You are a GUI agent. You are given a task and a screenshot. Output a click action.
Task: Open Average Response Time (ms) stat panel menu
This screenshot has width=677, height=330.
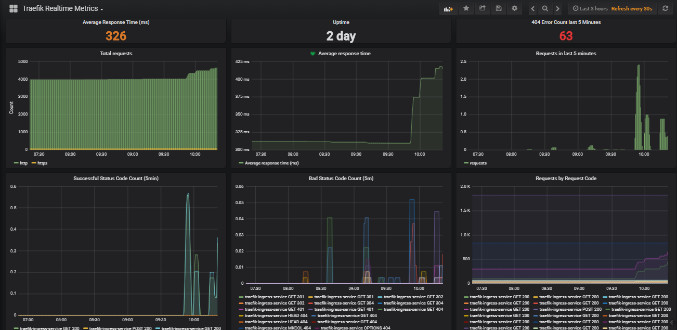(116, 22)
